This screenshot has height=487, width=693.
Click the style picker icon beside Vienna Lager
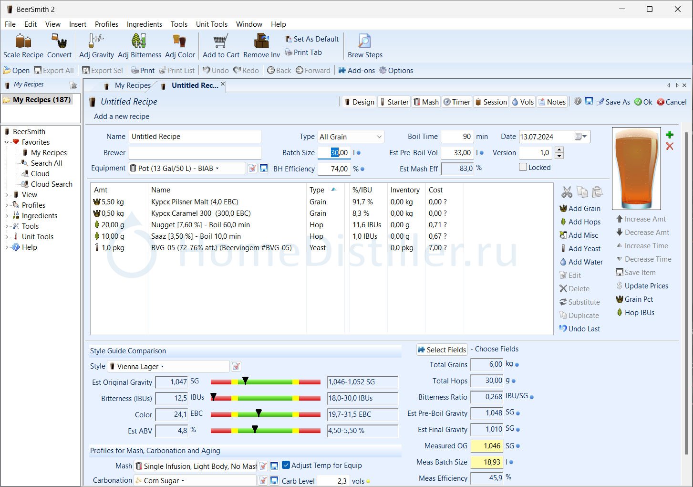[x=236, y=366]
